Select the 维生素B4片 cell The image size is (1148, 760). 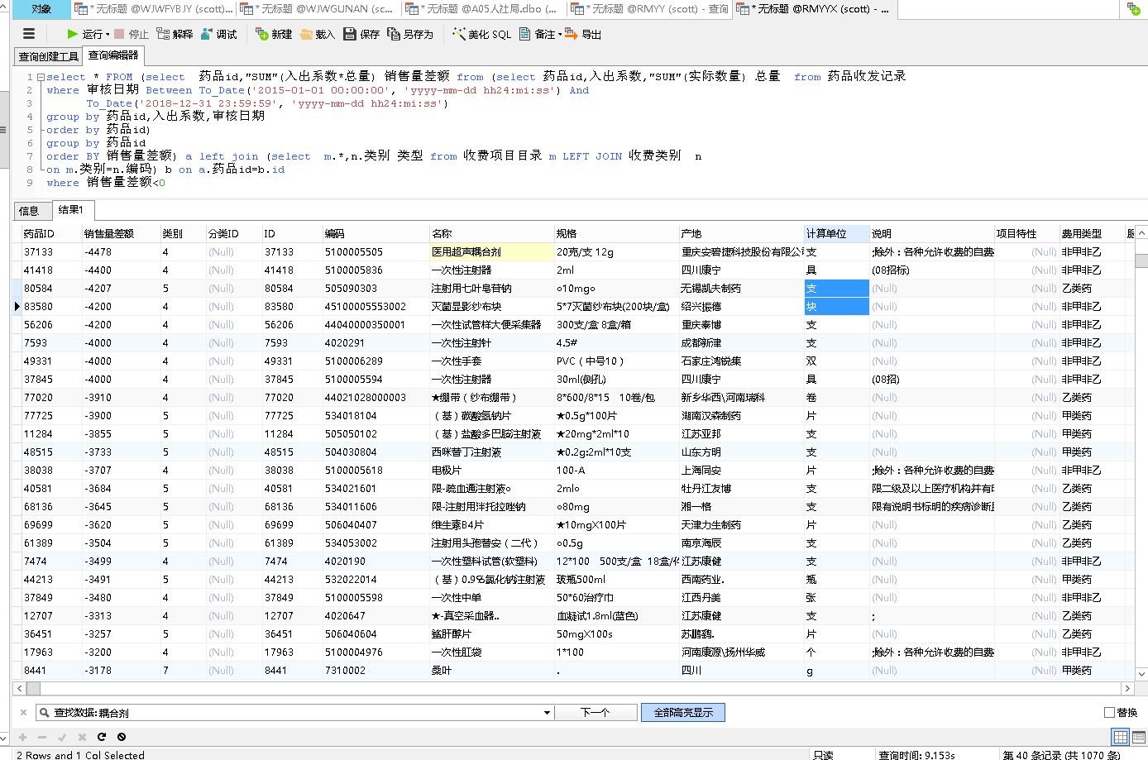tap(492, 524)
